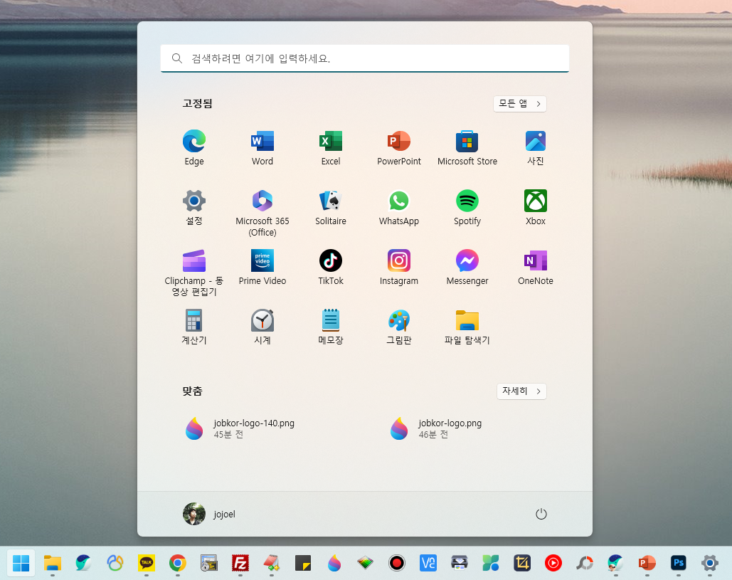Click the red record button taskbar icon
The image size is (732, 580).
[x=396, y=563]
